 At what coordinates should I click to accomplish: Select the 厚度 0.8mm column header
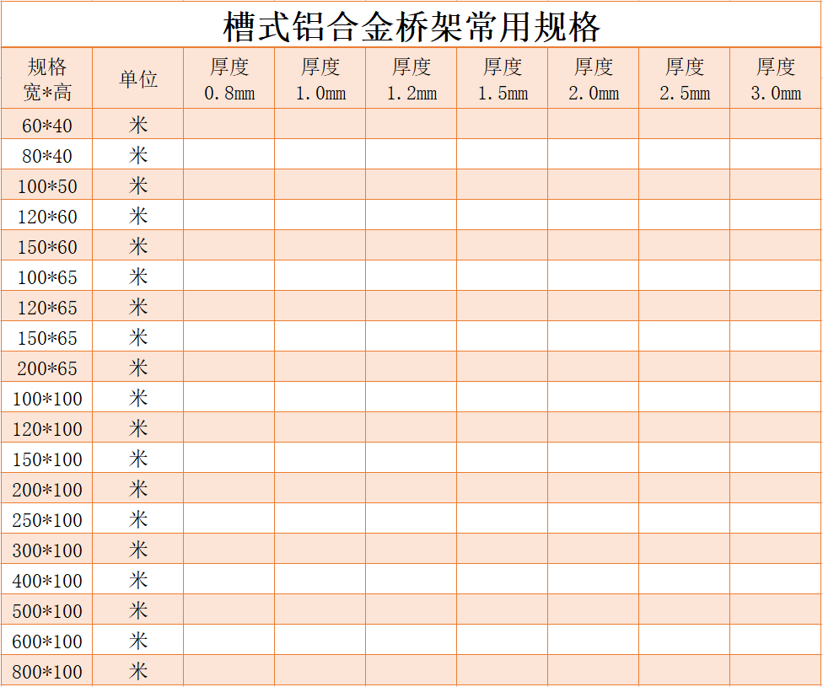tap(229, 78)
